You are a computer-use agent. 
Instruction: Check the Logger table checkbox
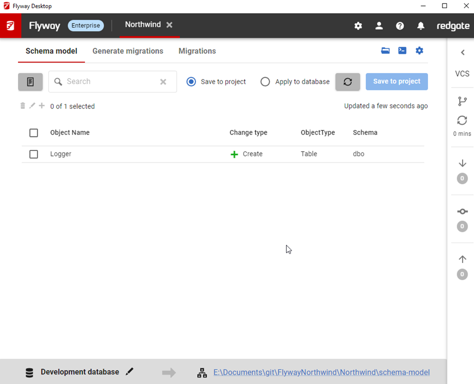tap(33, 154)
